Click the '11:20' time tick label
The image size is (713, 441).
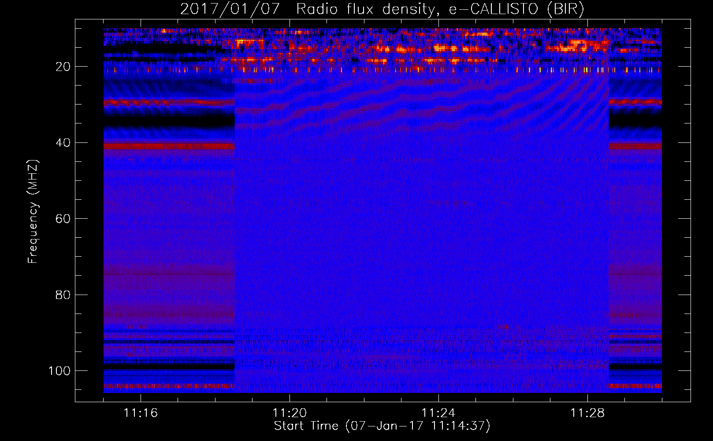coord(290,413)
